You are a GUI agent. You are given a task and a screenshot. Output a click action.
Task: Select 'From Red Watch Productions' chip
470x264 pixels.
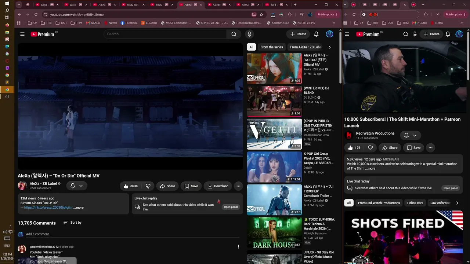point(379,203)
